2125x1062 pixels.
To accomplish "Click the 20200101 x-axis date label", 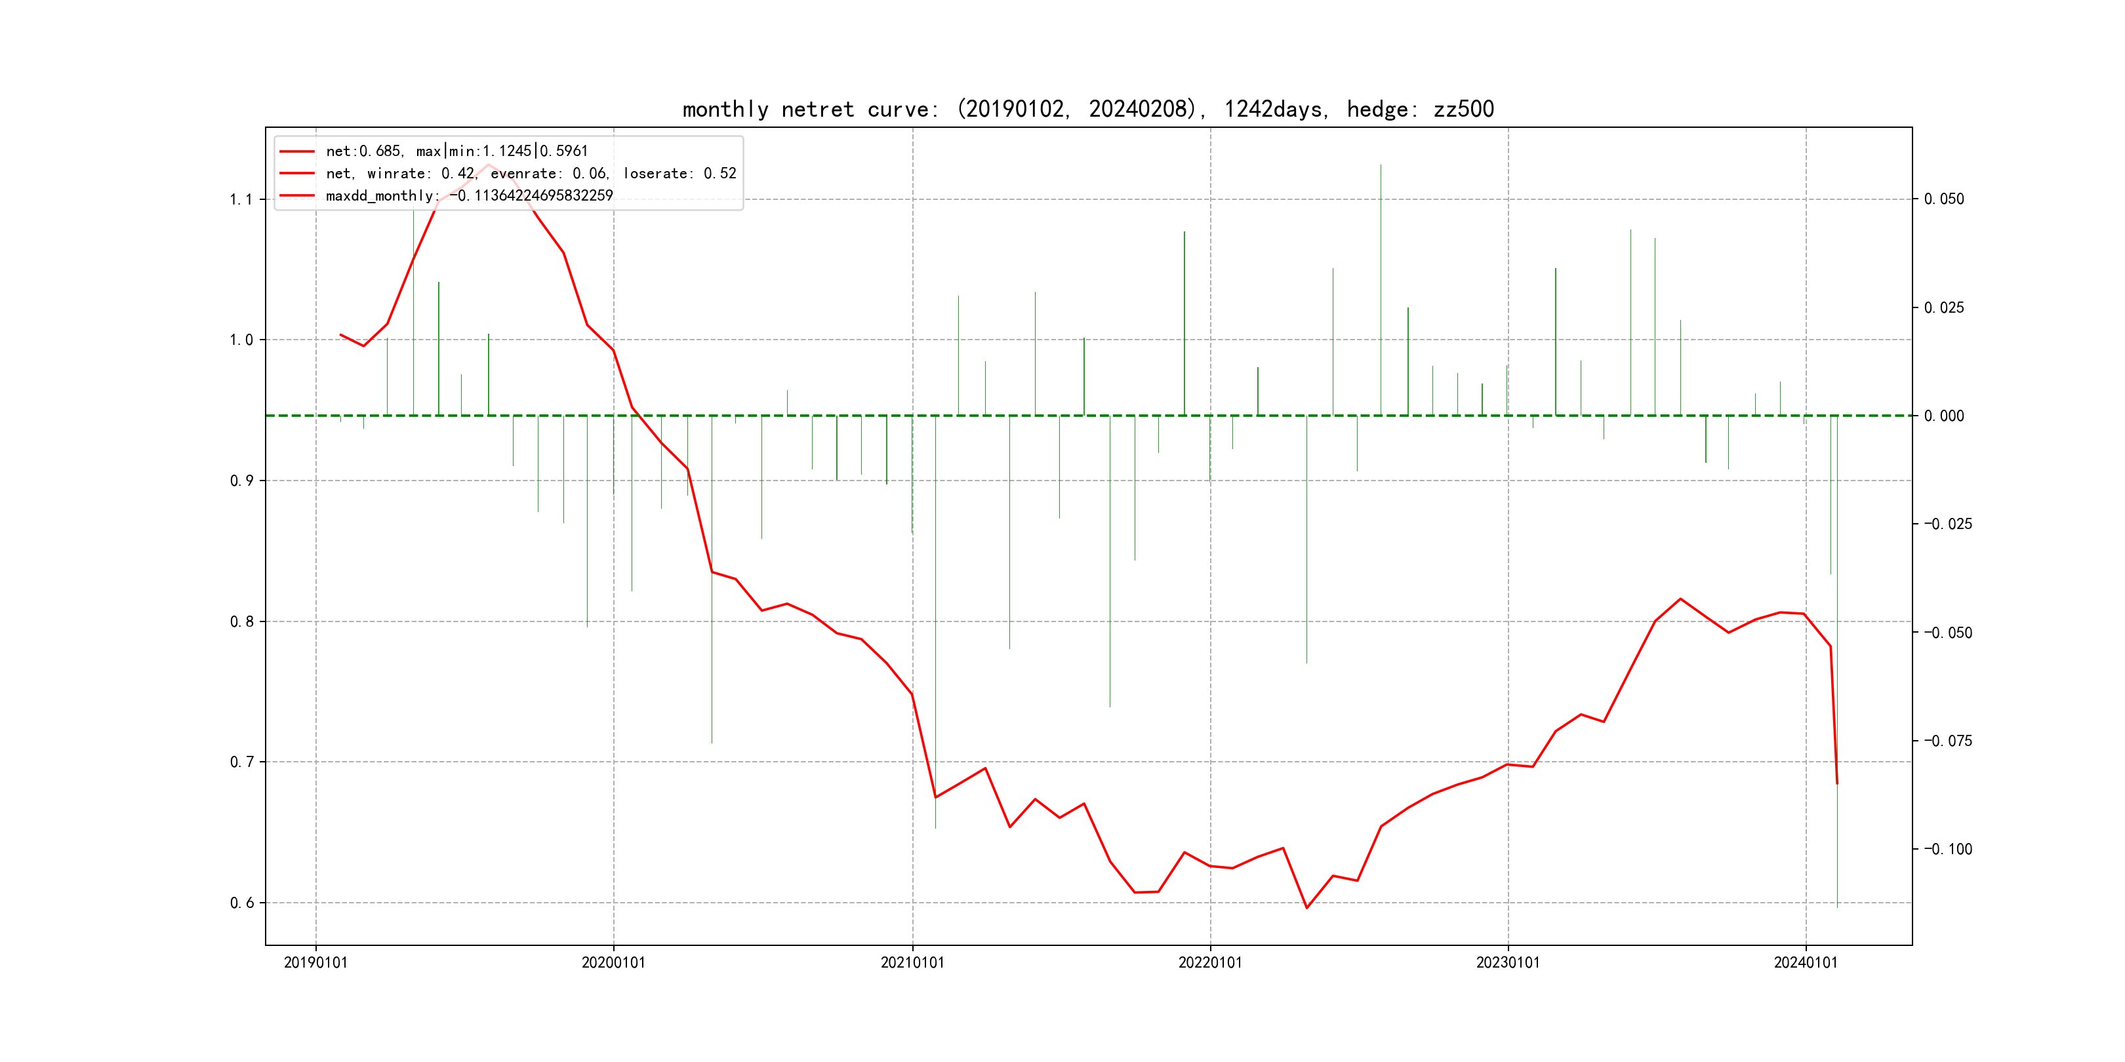I will coord(613,962).
